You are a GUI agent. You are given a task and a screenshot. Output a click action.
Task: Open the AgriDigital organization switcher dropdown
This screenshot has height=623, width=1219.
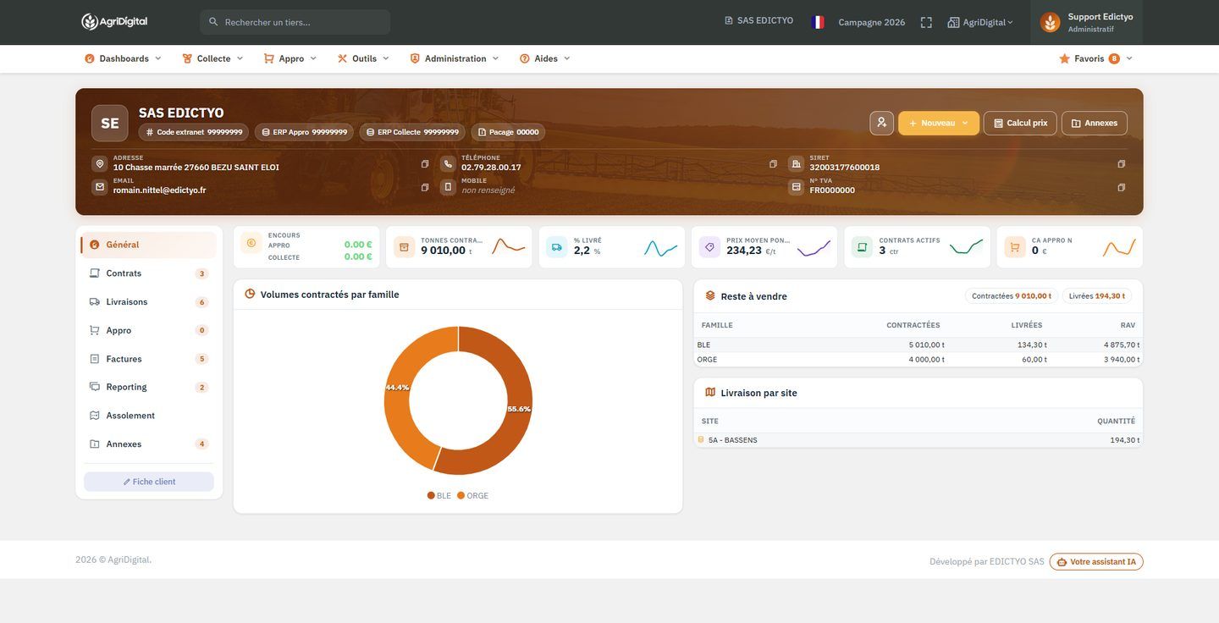pos(980,22)
